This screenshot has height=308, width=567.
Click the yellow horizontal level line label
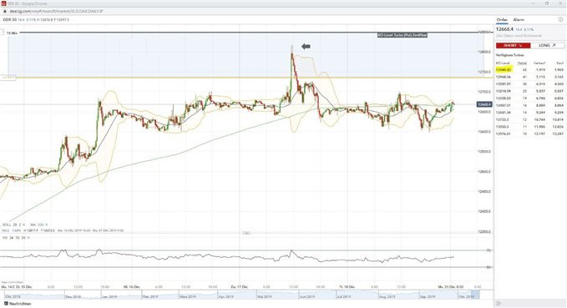coord(8,78)
